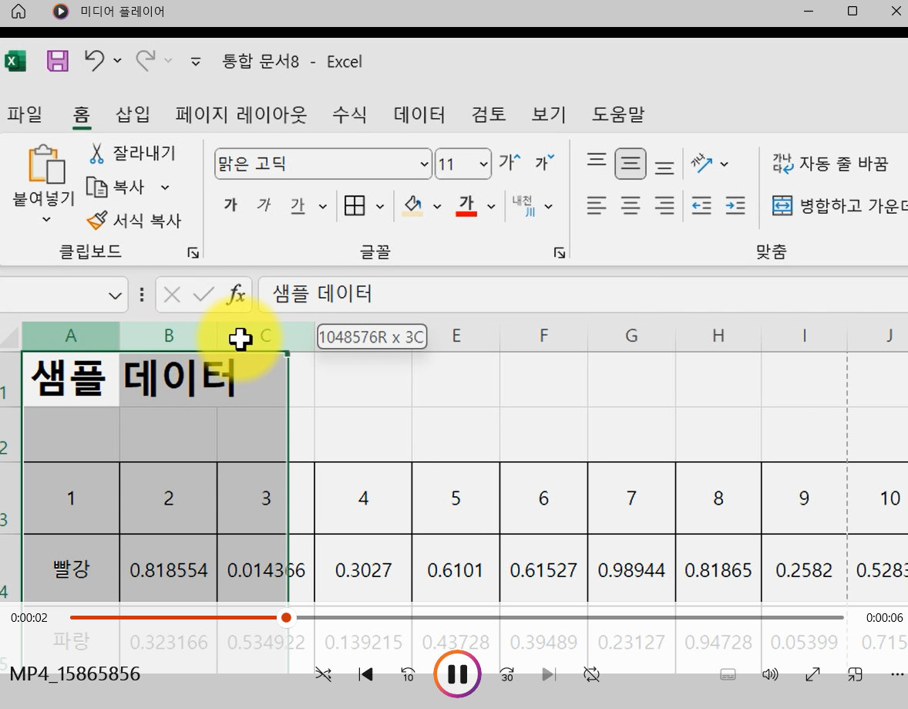Screen dimensions: 908x709
Task: Open the 글꼴 dialog launcher
Action: 560,253
